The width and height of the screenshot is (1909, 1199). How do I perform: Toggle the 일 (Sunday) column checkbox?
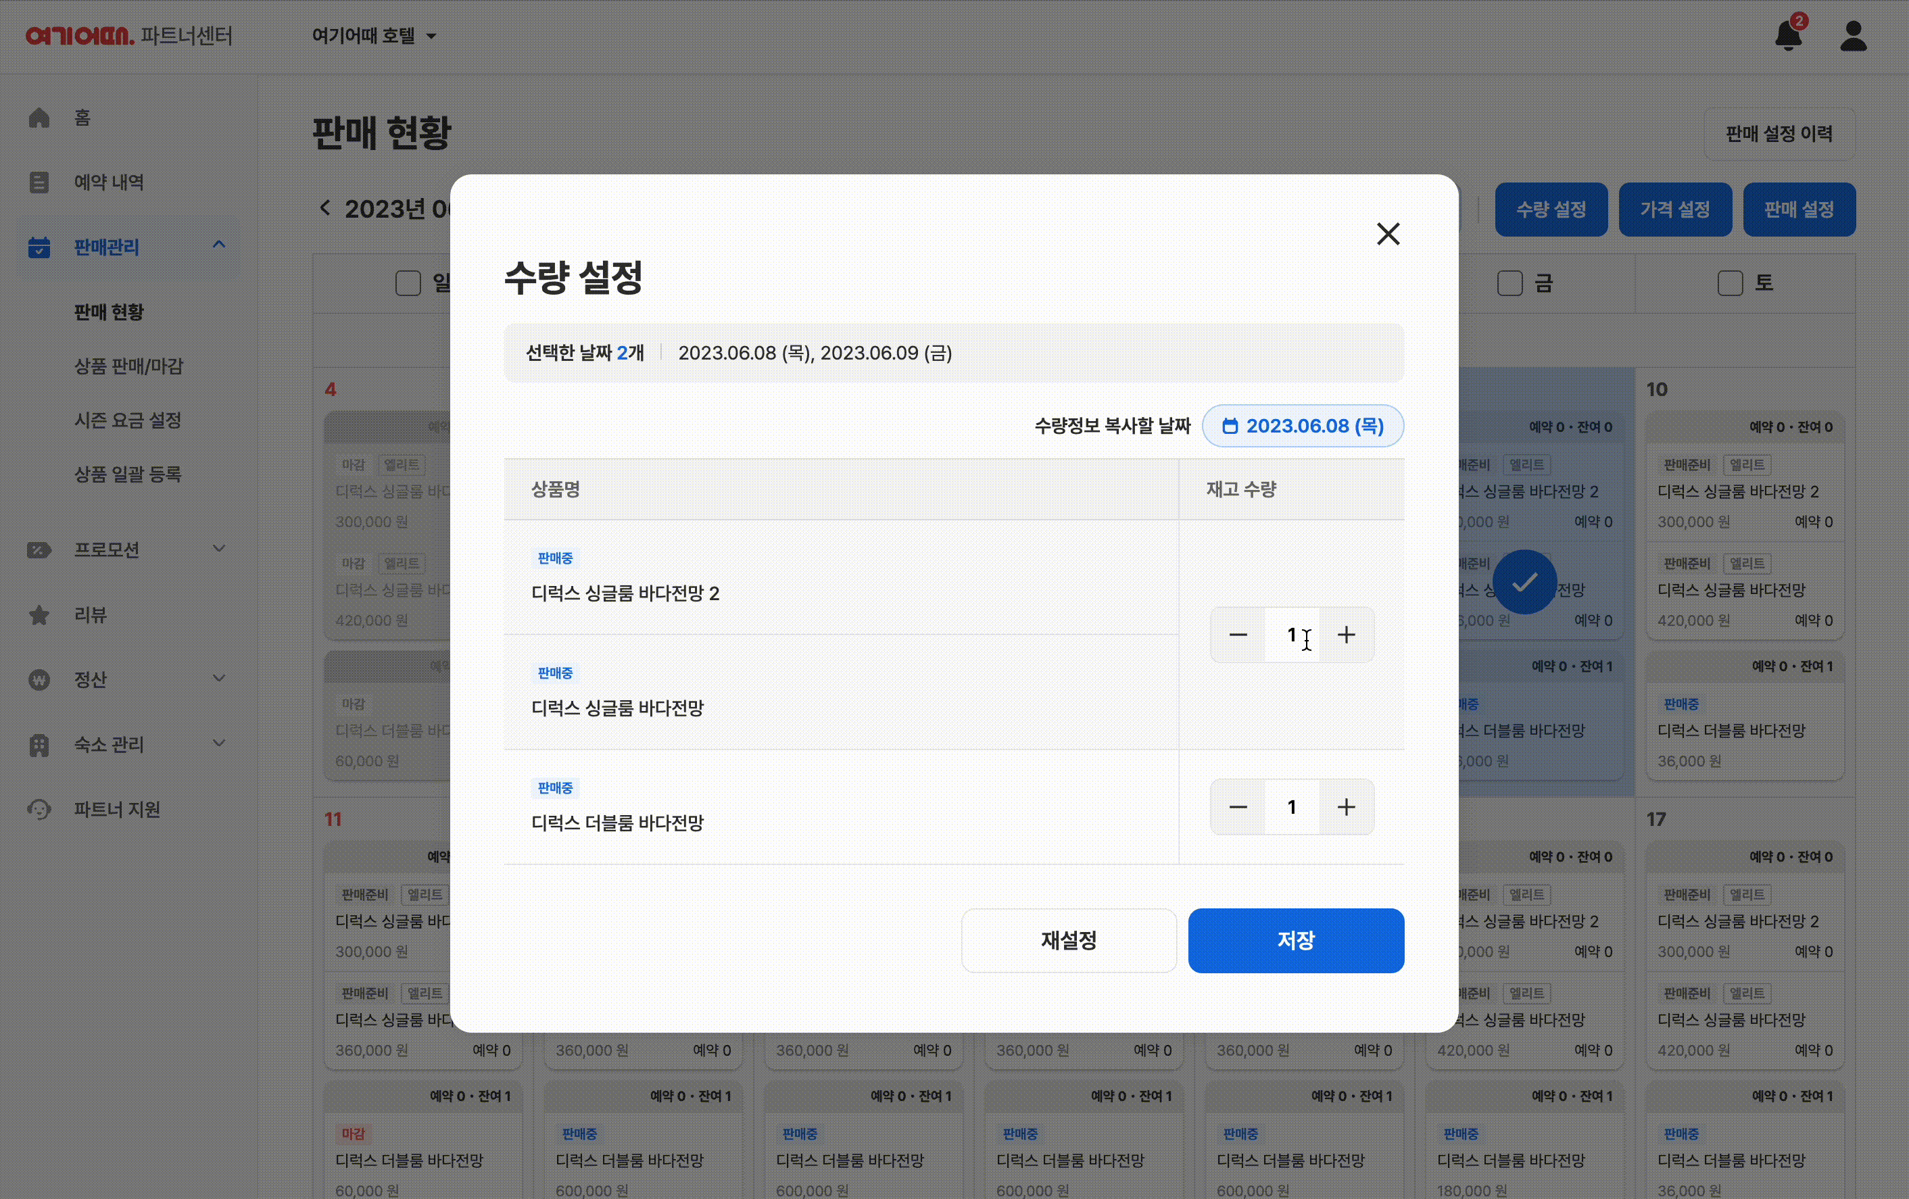click(408, 283)
